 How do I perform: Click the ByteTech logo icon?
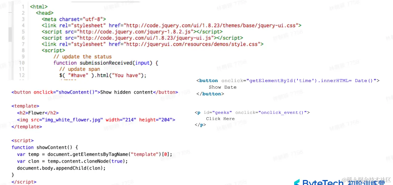click(x=297, y=183)
